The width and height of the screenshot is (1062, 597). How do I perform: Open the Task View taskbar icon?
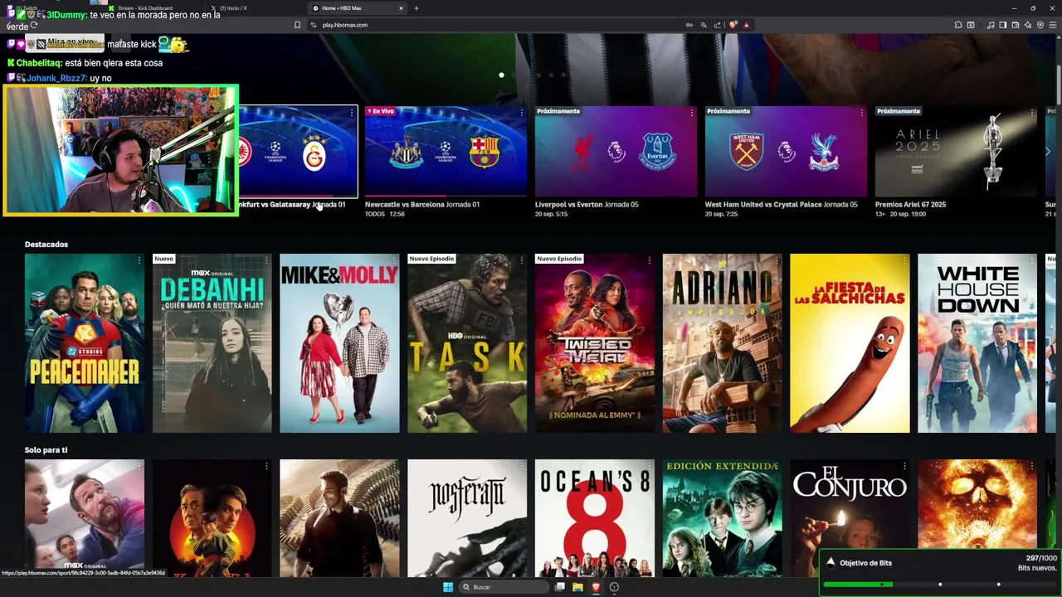click(x=560, y=587)
